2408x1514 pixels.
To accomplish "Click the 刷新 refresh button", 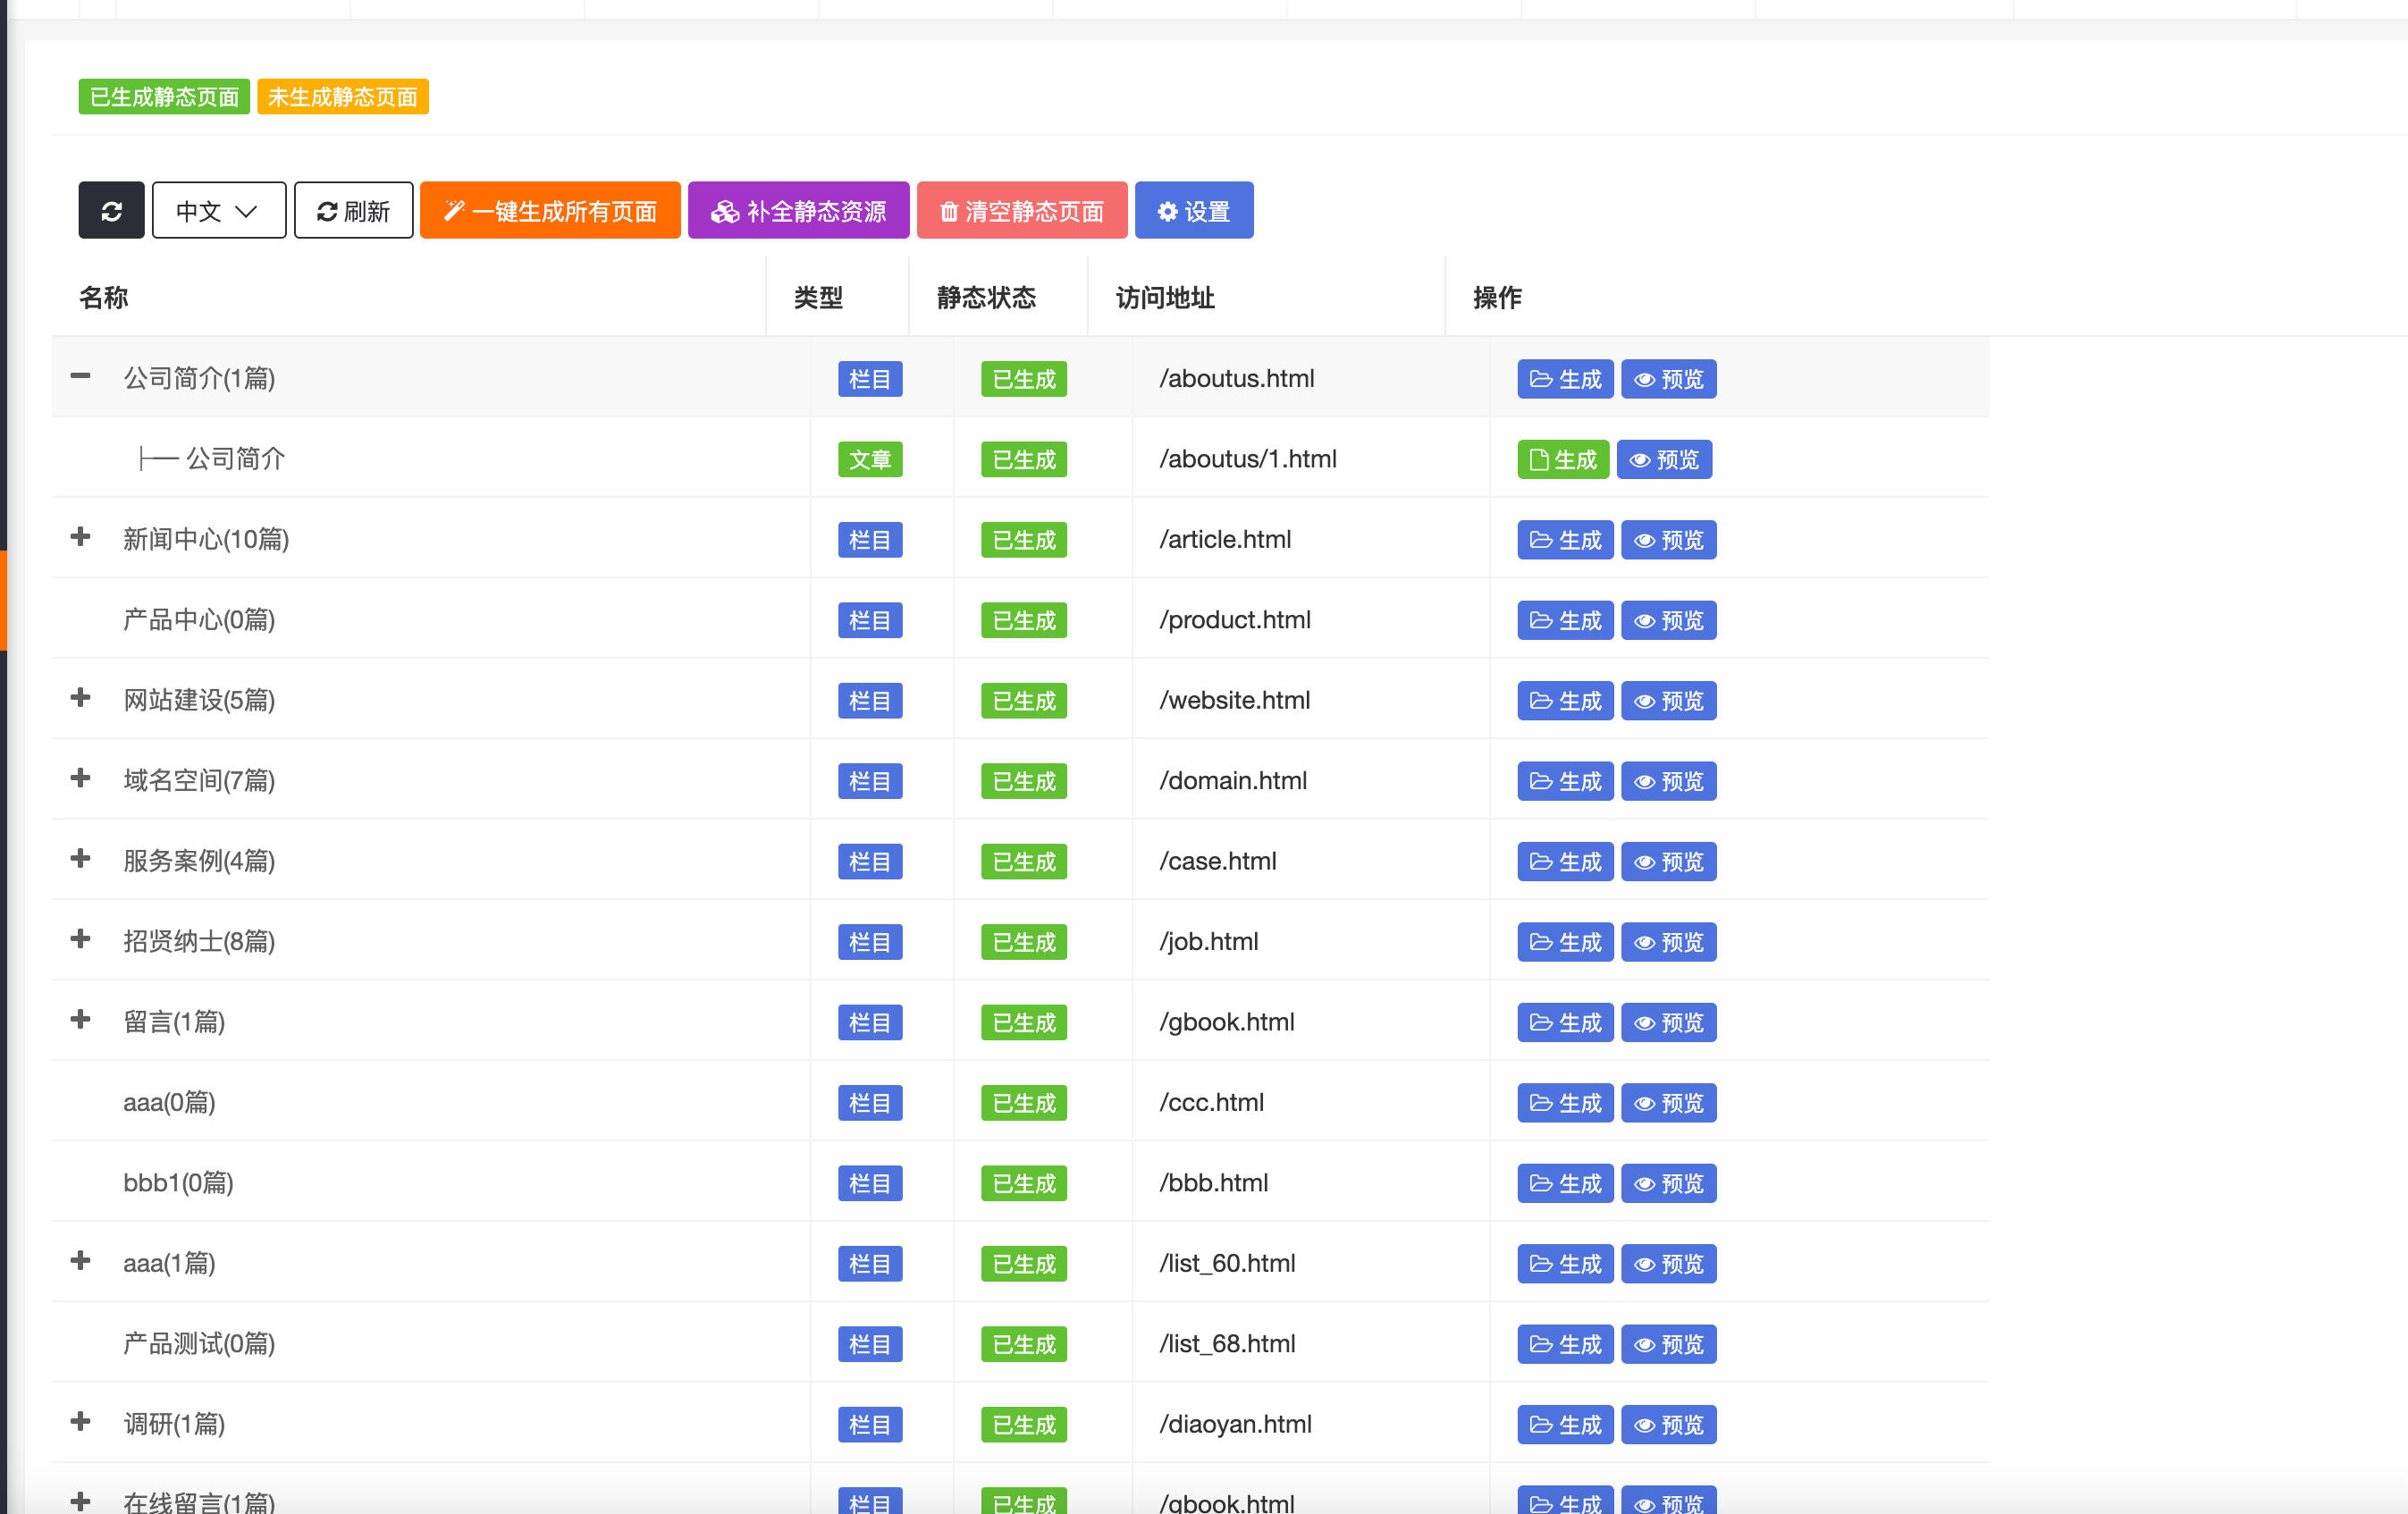I will click(x=353, y=211).
